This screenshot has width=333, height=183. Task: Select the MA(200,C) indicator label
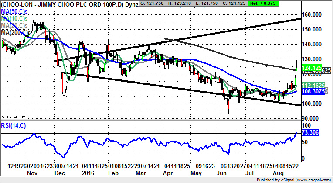(16, 32)
